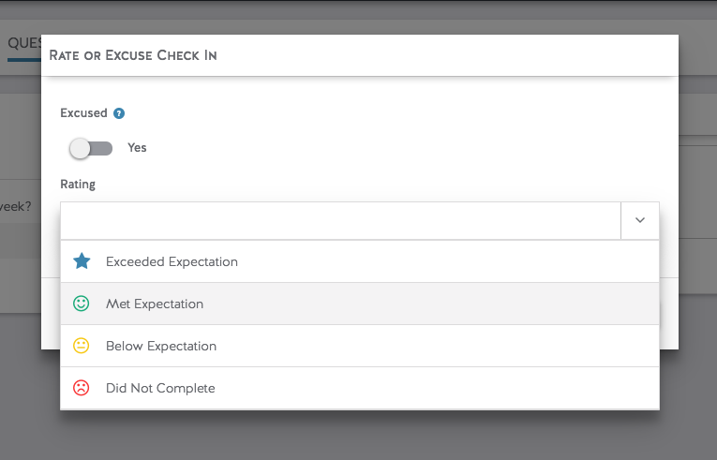
Task: Select Did Not Complete from the list
Action: [160, 388]
